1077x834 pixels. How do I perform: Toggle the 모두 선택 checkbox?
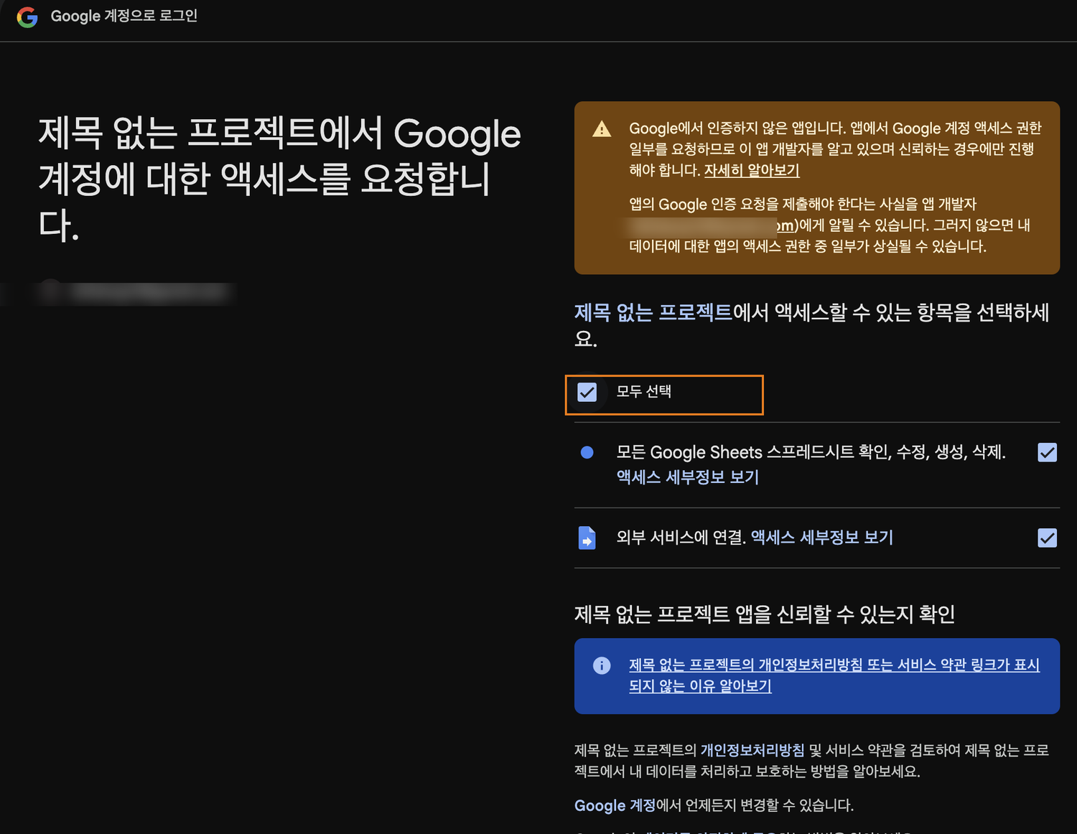click(587, 392)
